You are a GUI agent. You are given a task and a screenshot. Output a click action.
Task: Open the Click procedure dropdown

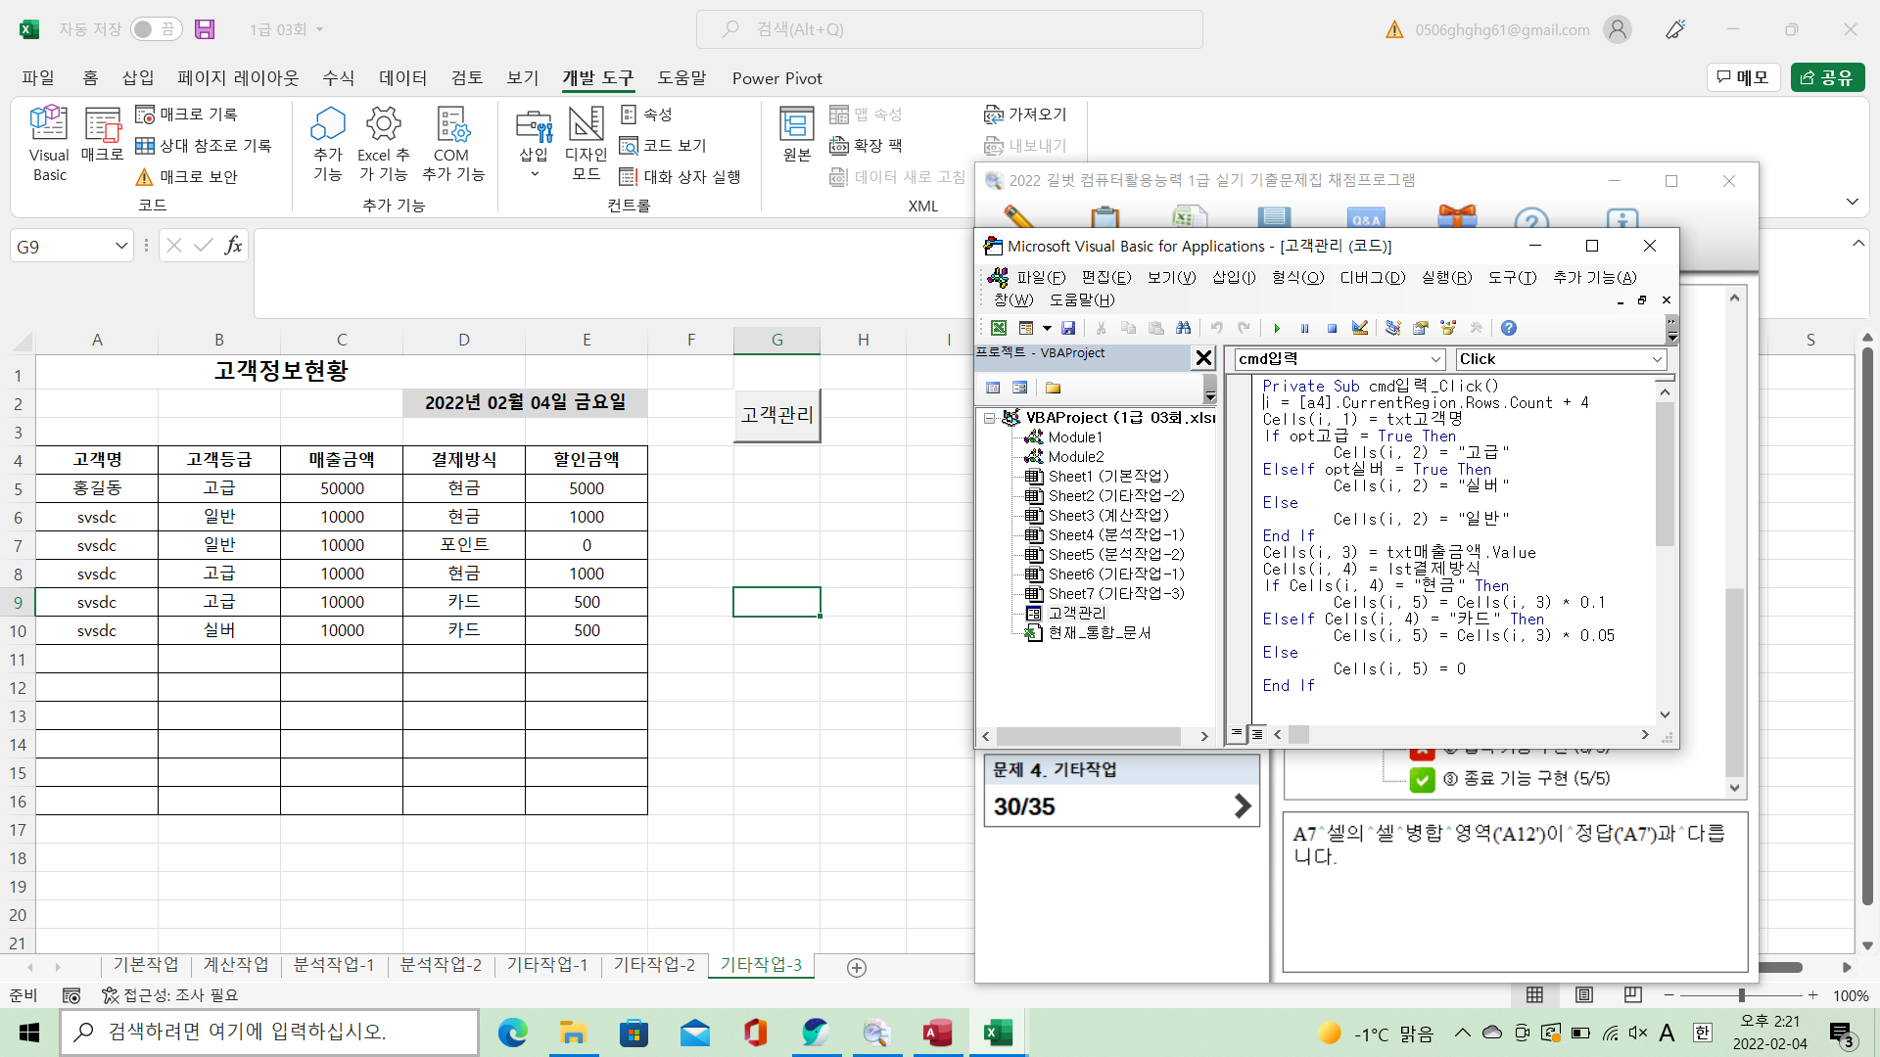point(1657,359)
